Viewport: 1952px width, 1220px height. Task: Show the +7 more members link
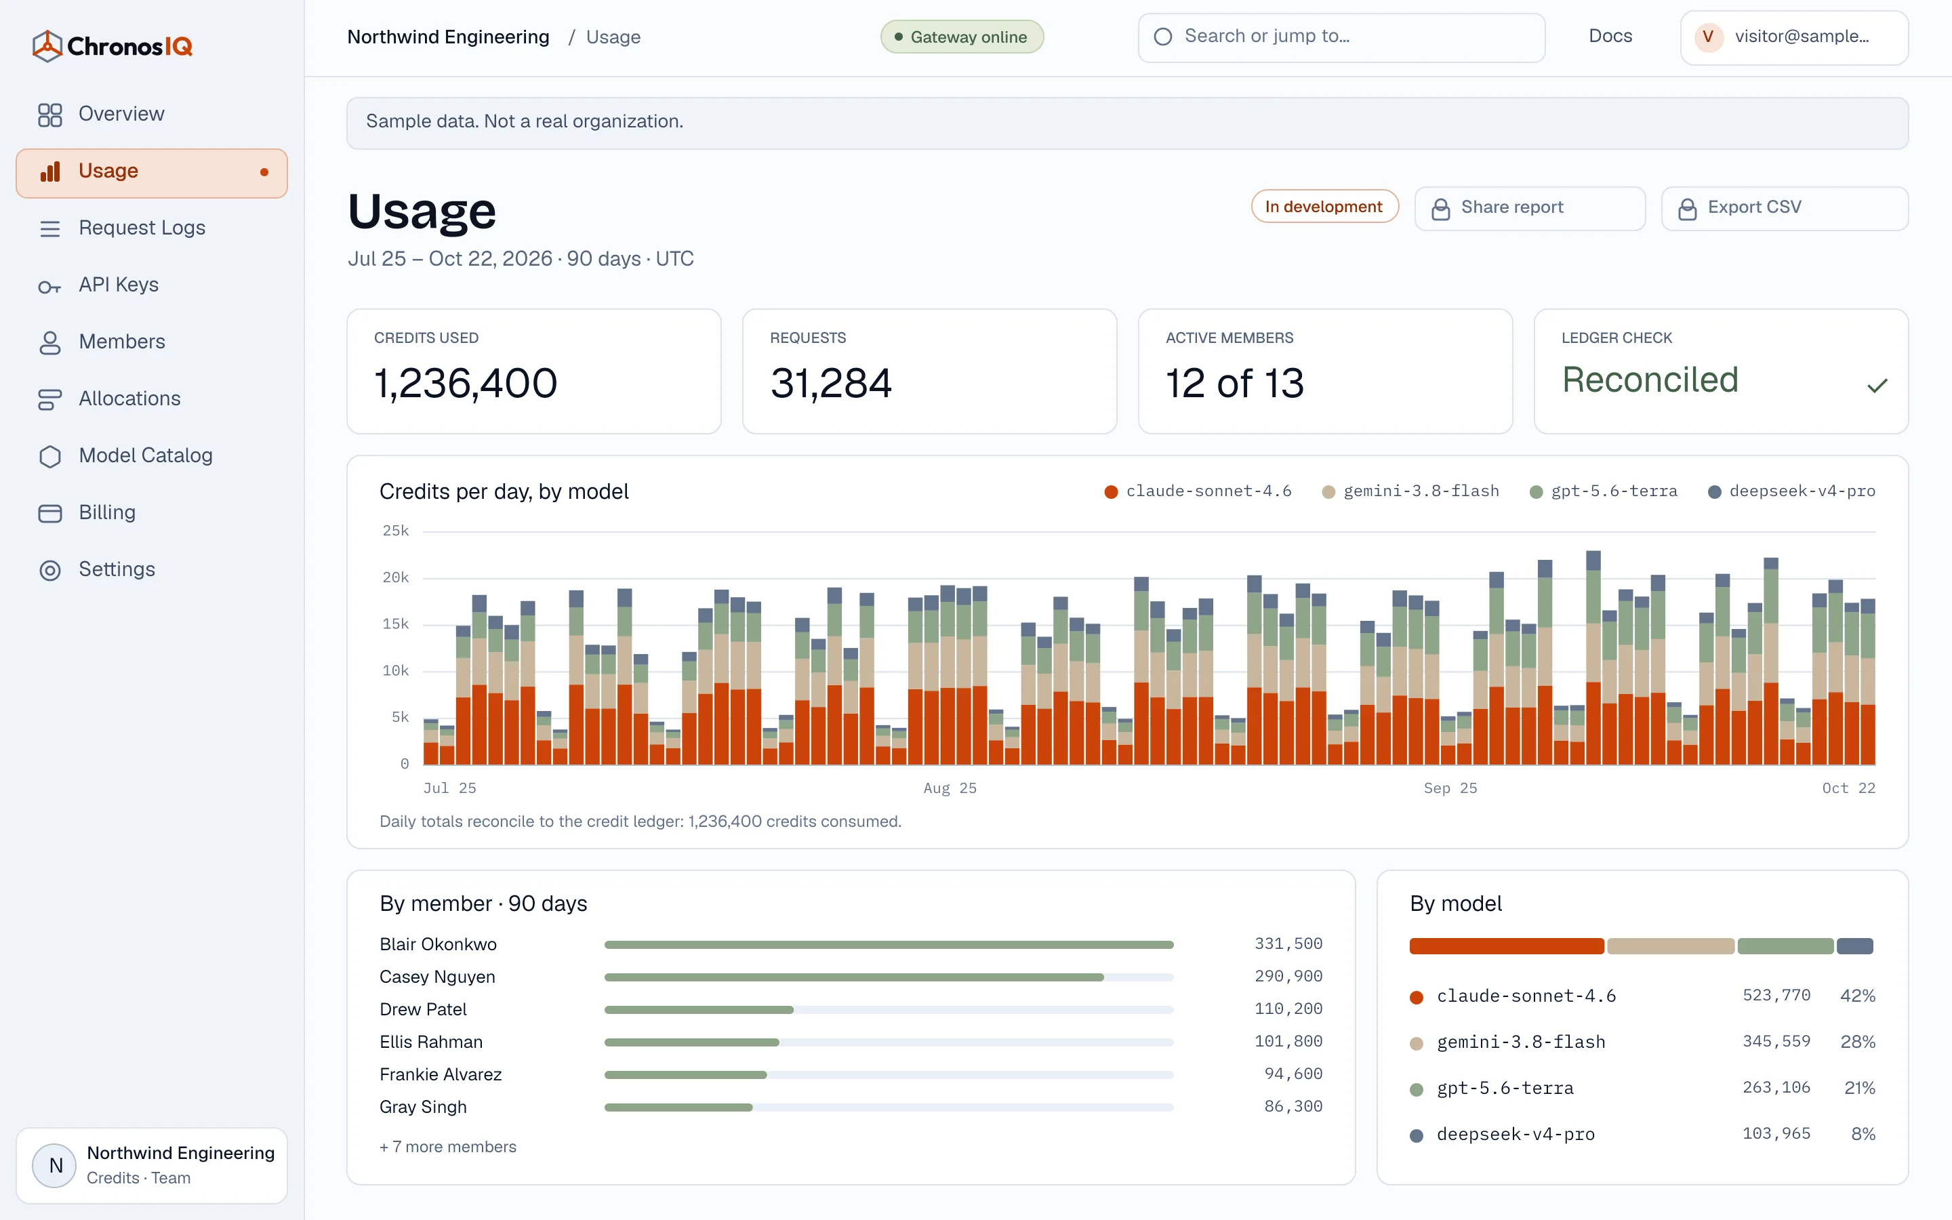(447, 1147)
